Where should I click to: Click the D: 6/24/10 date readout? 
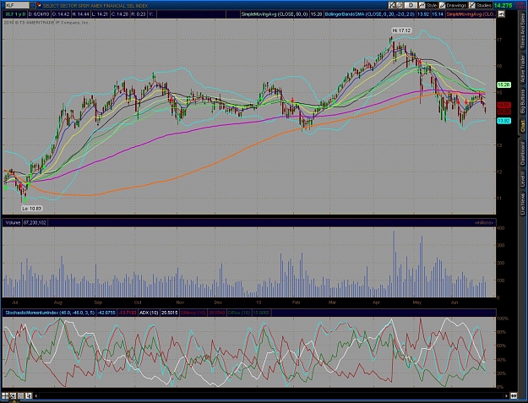tap(41, 14)
